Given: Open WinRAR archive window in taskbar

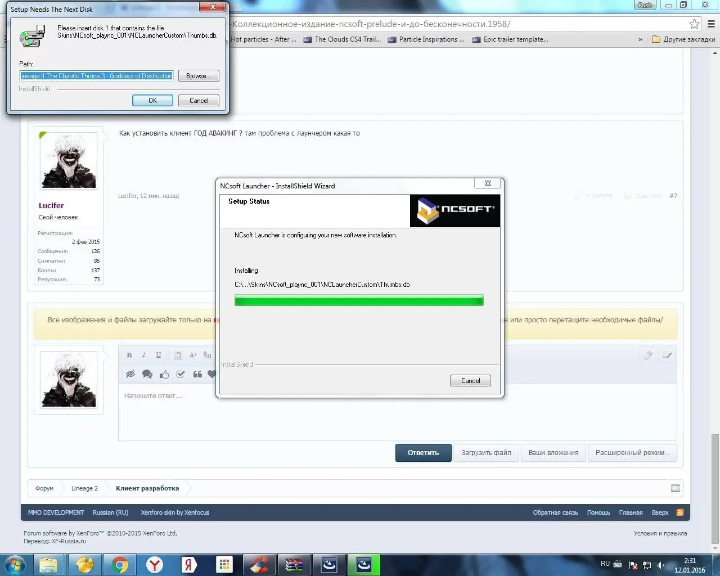Looking at the screenshot, I should [294, 565].
